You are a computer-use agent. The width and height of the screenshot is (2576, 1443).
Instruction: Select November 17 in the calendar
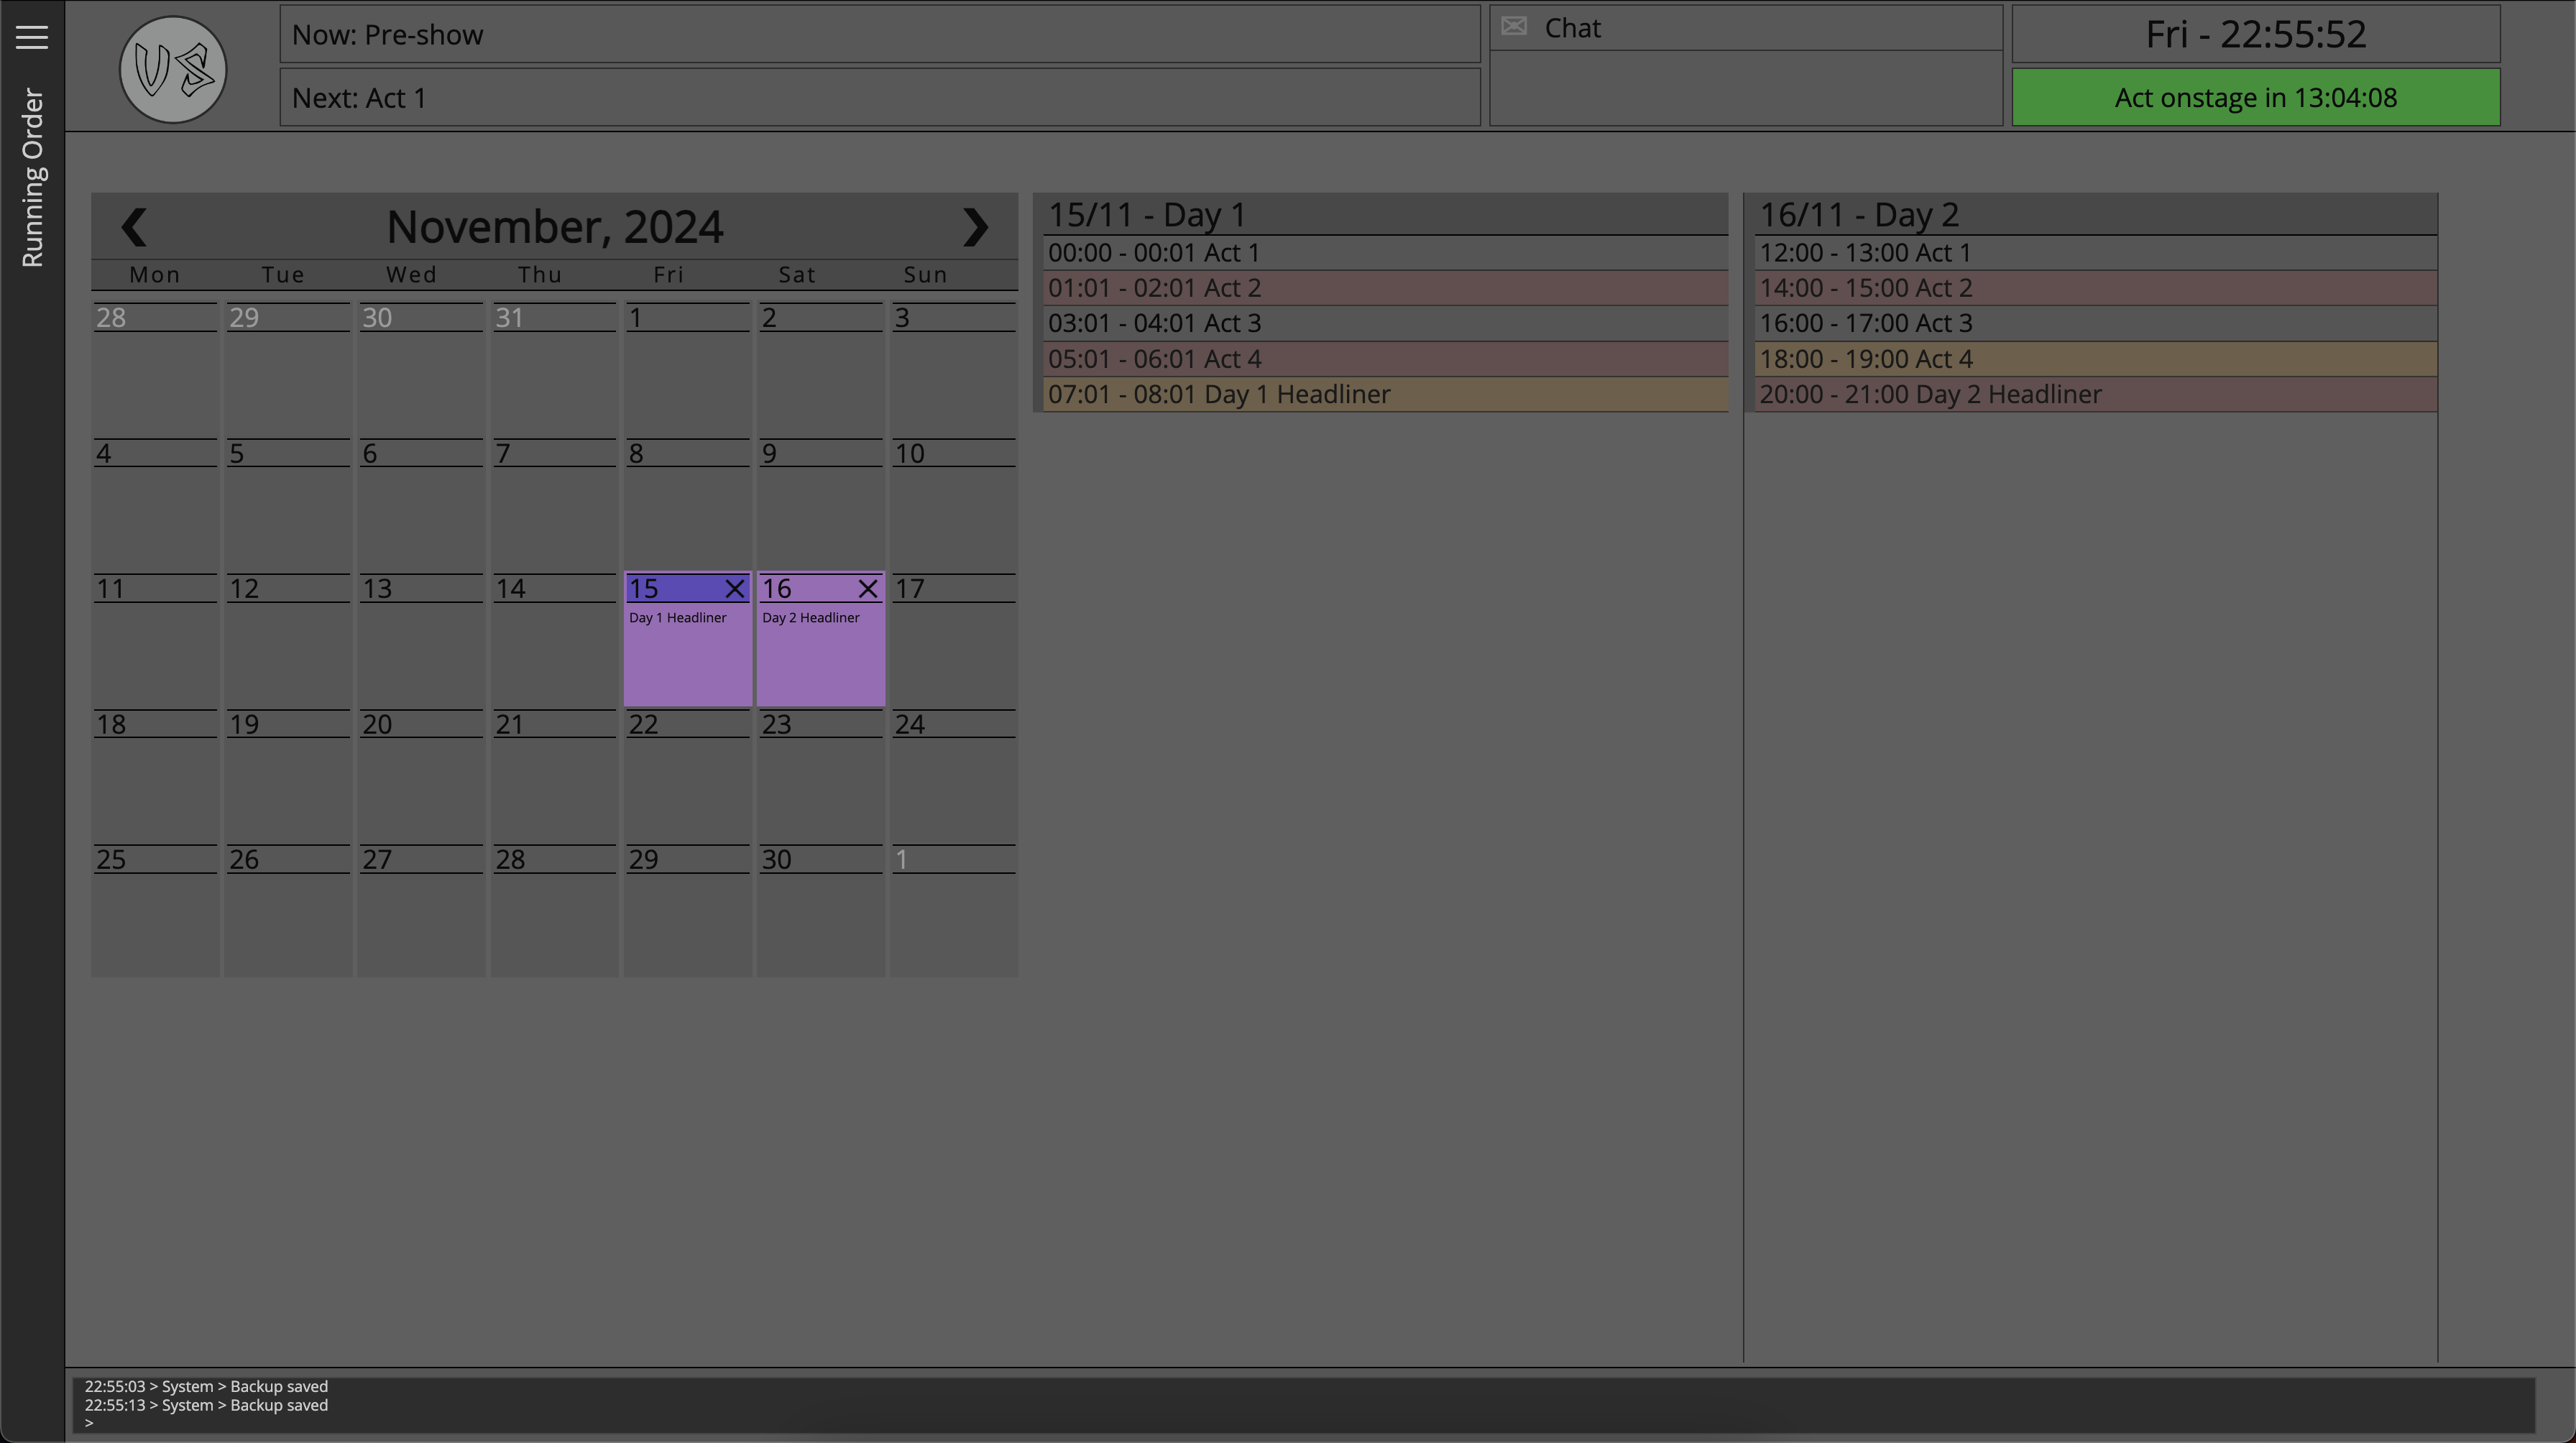953,640
